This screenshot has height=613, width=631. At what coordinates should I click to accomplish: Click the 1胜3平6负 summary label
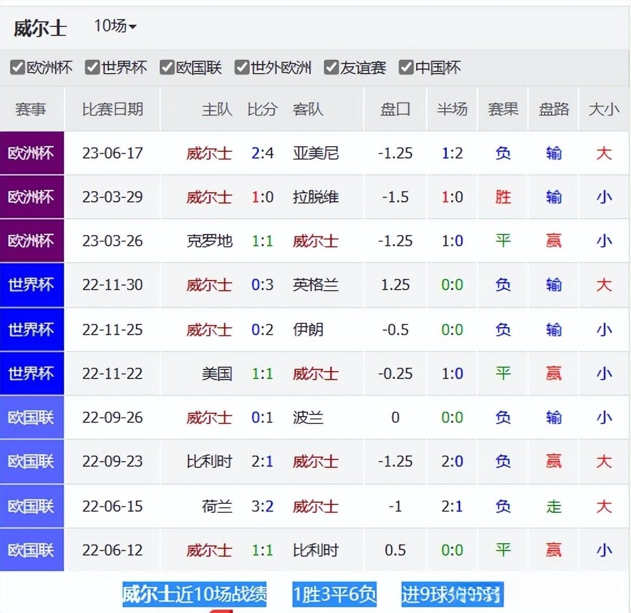pos(335,594)
